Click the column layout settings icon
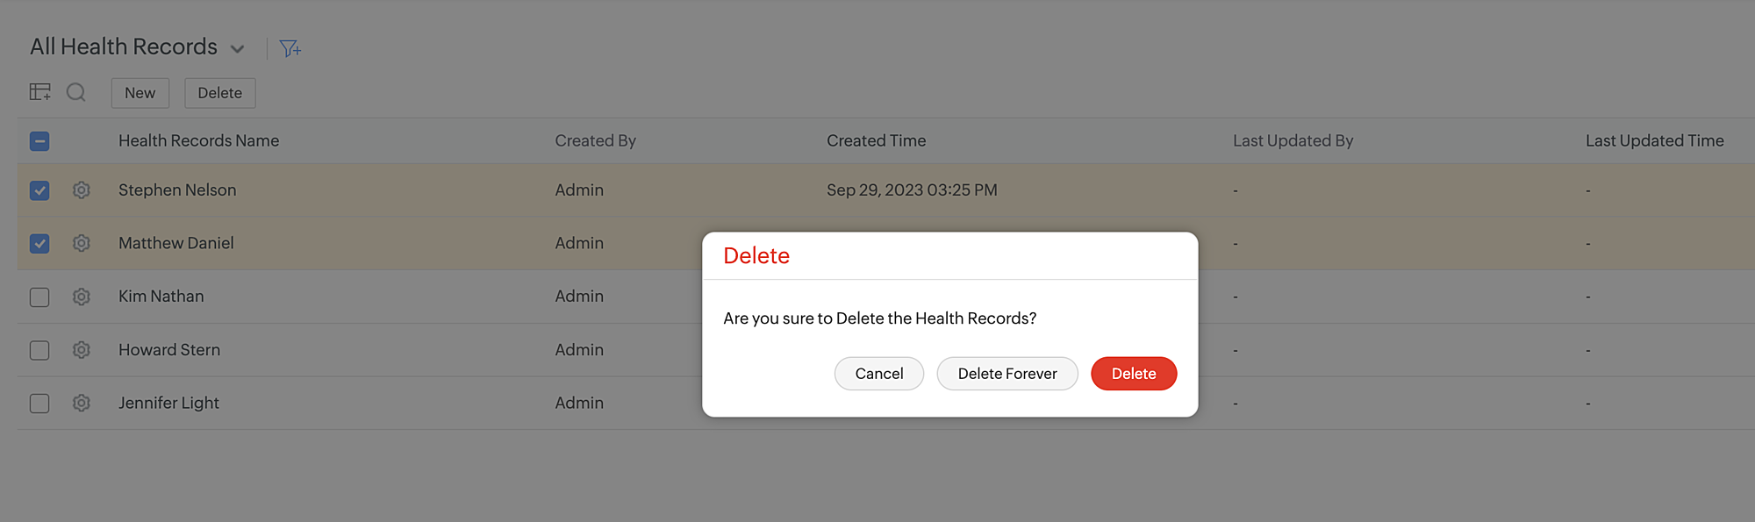The image size is (1755, 522). (40, 92)
